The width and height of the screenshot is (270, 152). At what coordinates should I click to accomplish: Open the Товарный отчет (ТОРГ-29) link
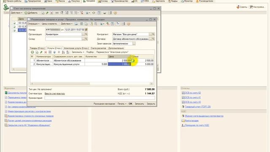click(x=198, y=107)
